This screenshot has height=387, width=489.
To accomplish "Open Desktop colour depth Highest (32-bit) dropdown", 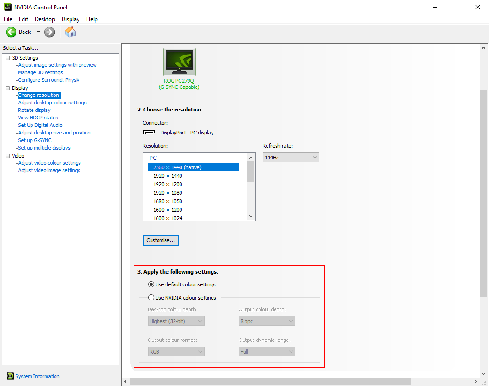I will tap(176, 321).
